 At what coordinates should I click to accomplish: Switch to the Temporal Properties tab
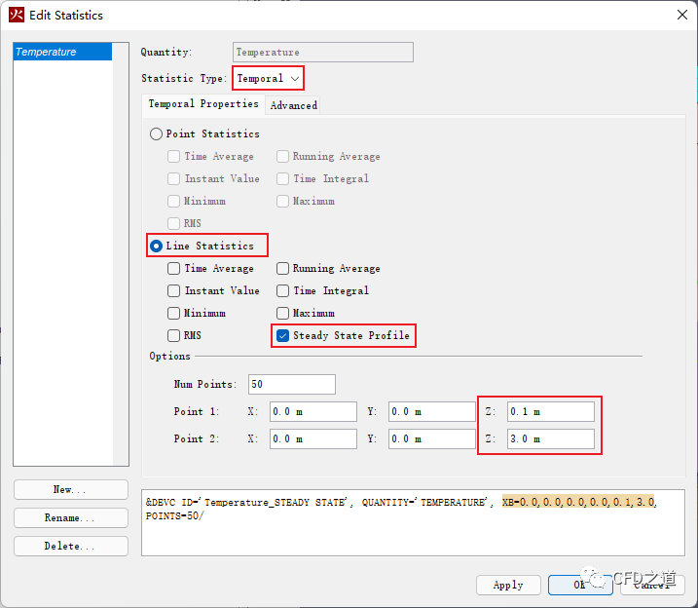pos(203,104)
